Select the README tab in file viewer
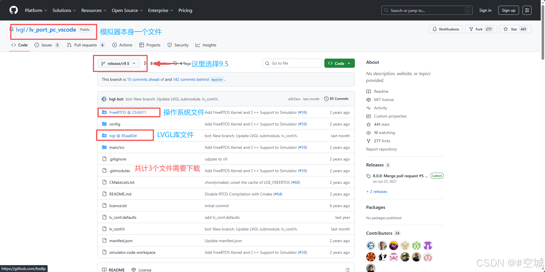 [x=113, y=270]
